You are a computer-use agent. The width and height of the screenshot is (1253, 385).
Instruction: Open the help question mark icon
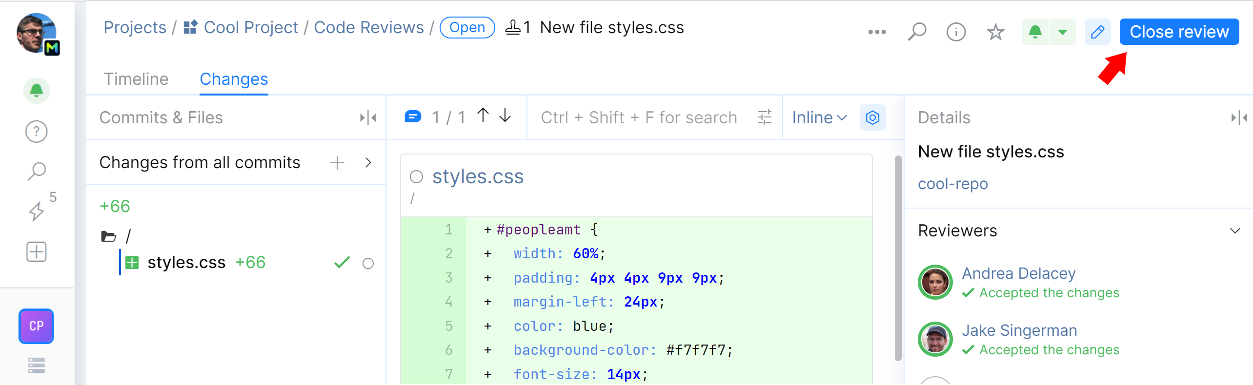click(37, 132)
